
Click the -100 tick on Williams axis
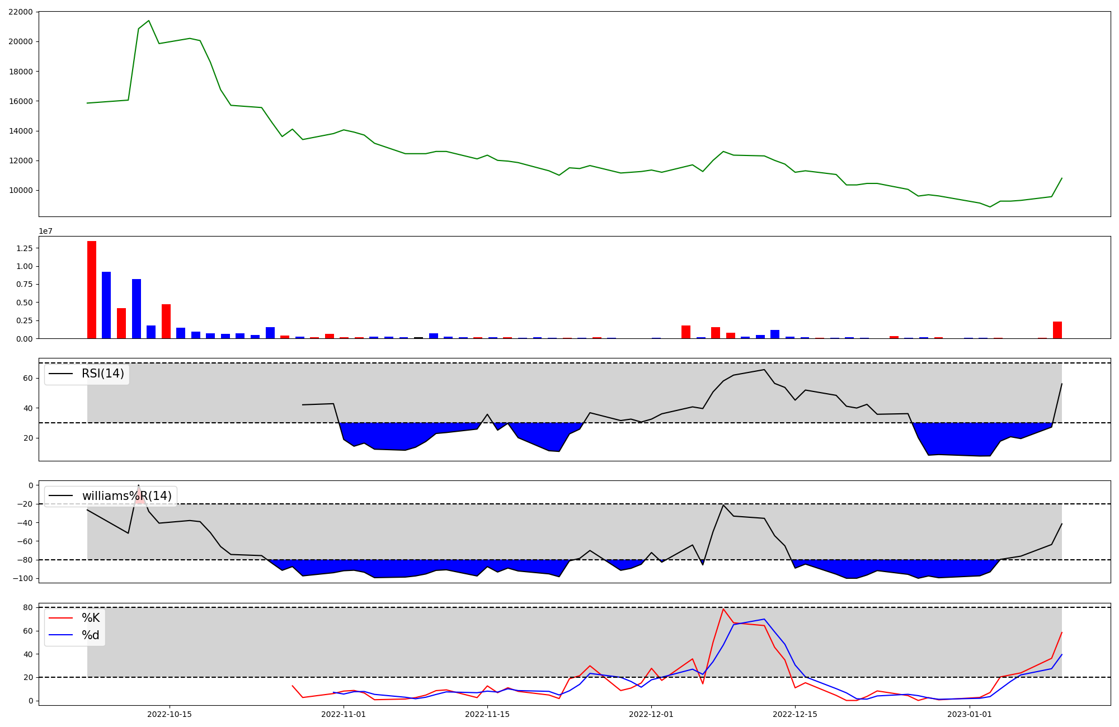tap(23, 578)
